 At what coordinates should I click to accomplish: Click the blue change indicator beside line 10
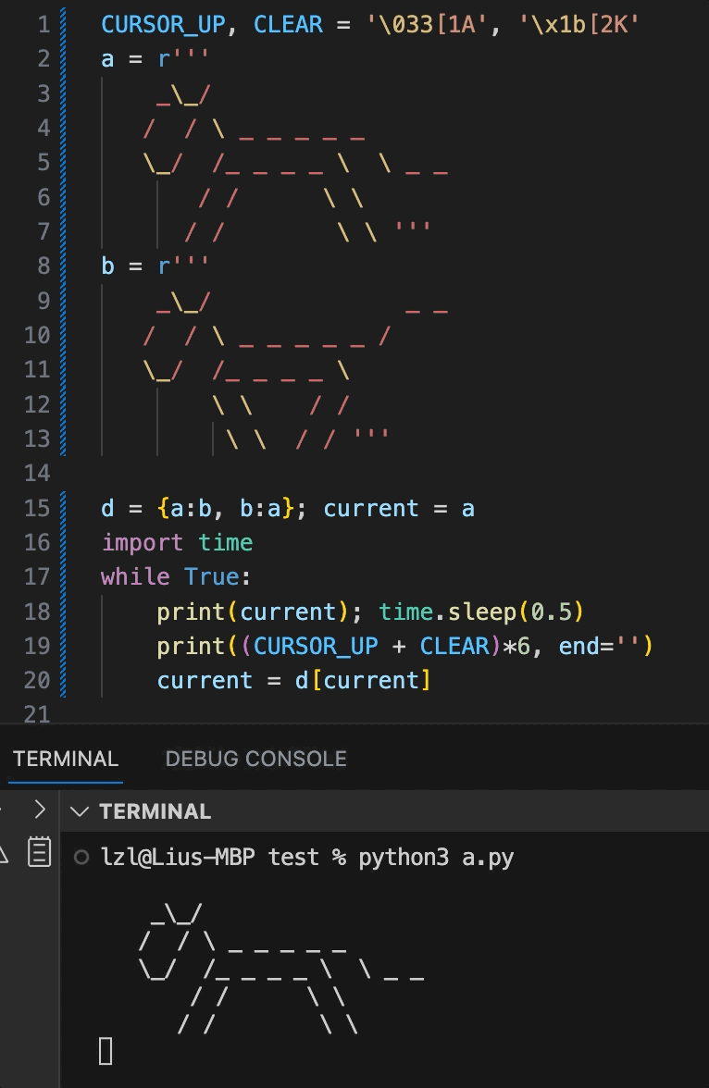point(61,336)
